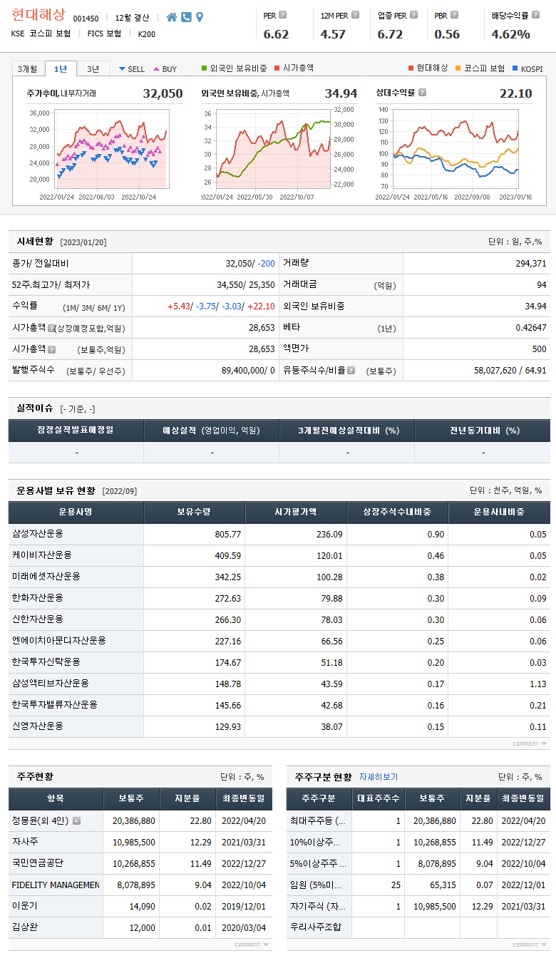The height and width of the screenshot is (963, 556).
Task: Click 국민연금공단 in 주주현황 table
Action: pyautogui.click(x=38, y=863)
